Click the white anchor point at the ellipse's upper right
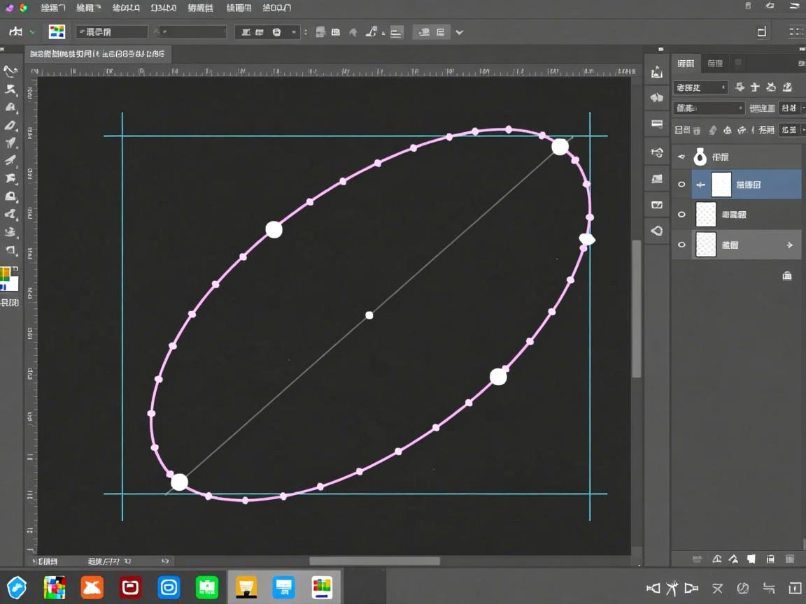The image size is (806, 604). (x=560, y=146)
